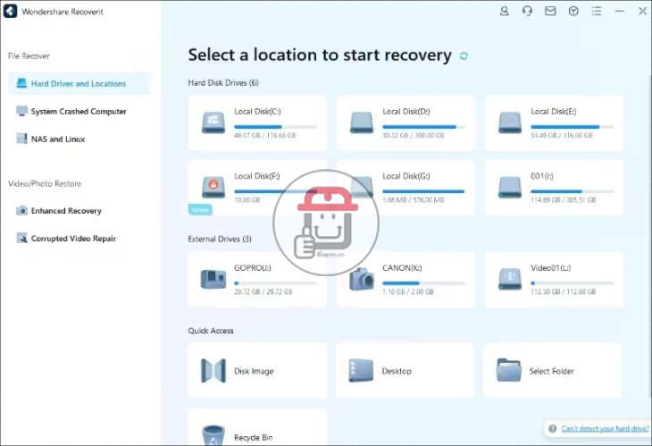Viewport: 652px width, 446px height.
Task: Click the Desktop icon
Action: pos(361,371)
